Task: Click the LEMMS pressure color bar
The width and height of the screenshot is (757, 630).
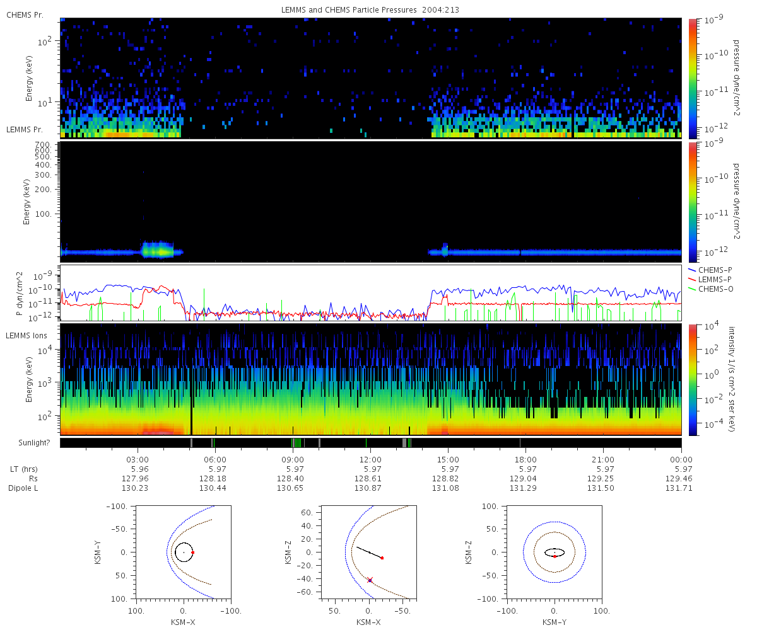Action: click(x=692, y=202)
